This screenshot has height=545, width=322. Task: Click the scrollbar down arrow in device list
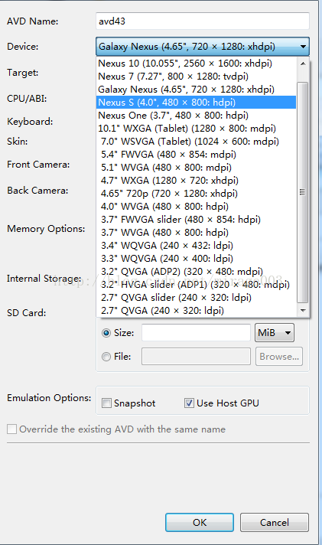[x=303, y=310]
